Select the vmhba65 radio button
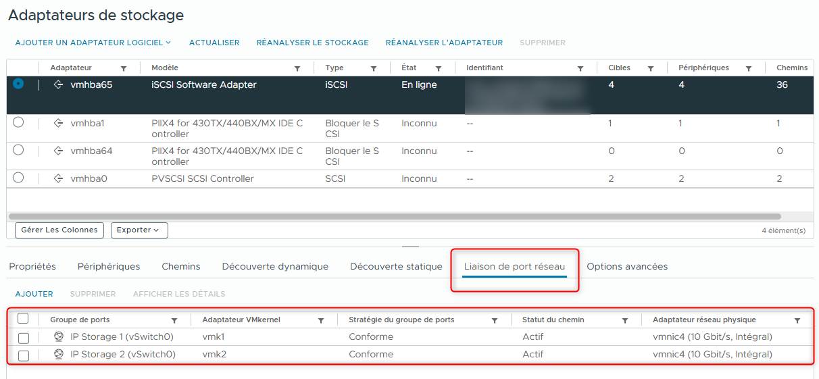The width and height of the screenshot is (819, 379). (x=18, y=84)
